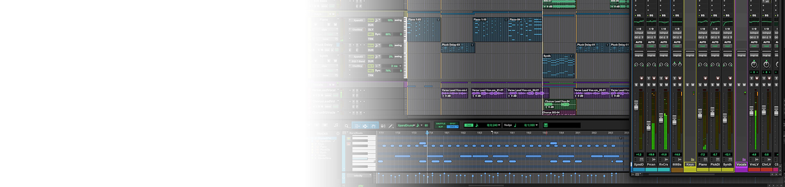Viewport: 785px width, 187px height.
Task: Click the T icon in the MIDI editor corner
Action: [621, 138]
